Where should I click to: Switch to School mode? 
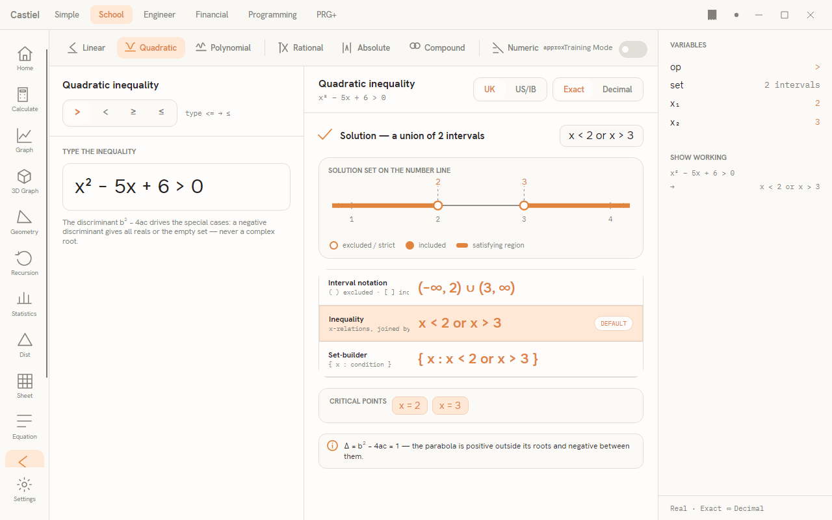(x=111, y=14)
